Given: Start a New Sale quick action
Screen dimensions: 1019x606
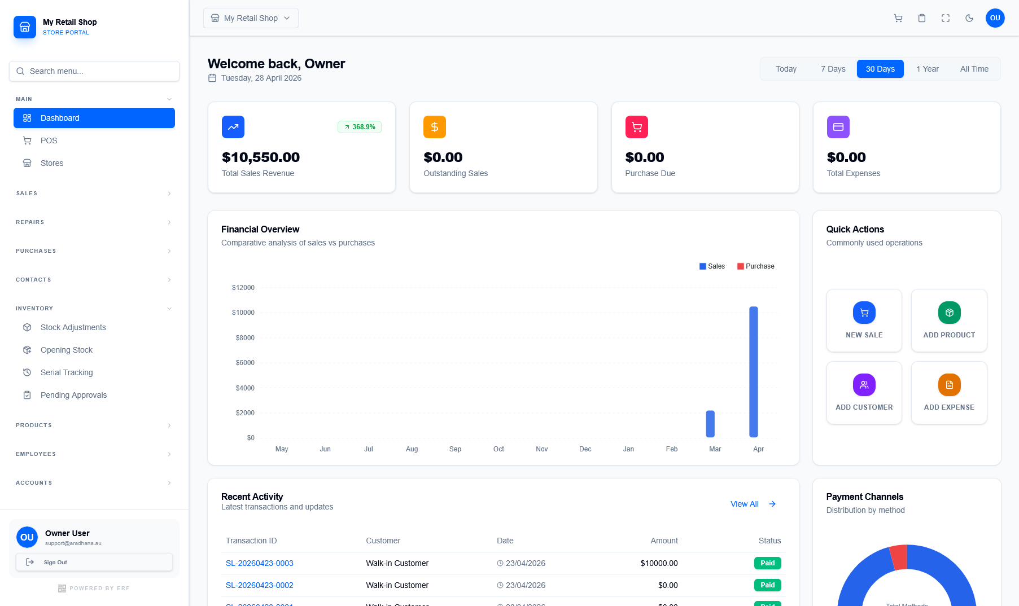Looking at the screenshot, I should [864, 320].
